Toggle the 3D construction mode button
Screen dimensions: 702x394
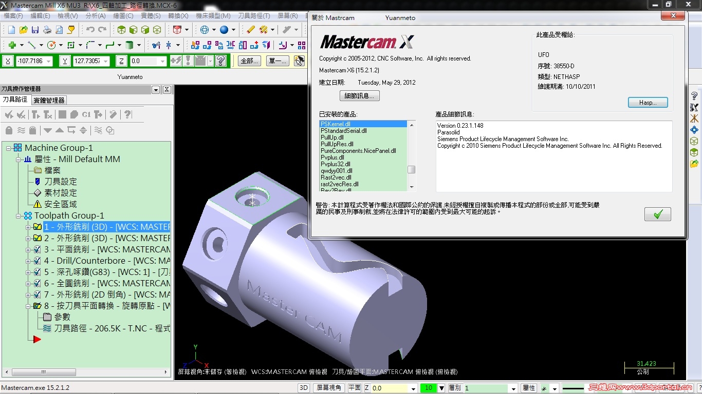(304, 388)
